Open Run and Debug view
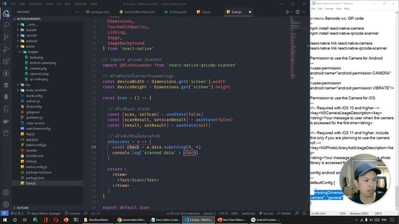Viewport: 399px width, 224px height. click(x=6, y=49)
